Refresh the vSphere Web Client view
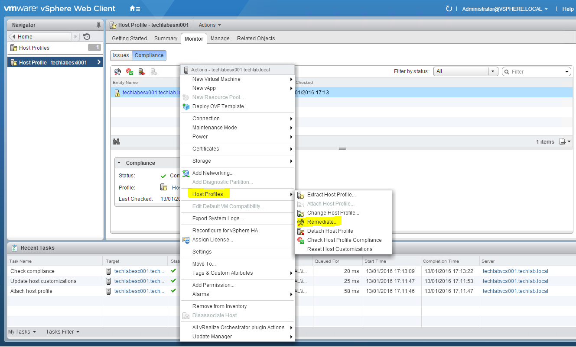Viewport: 576px width, 347px height. [x=449, y=9]
